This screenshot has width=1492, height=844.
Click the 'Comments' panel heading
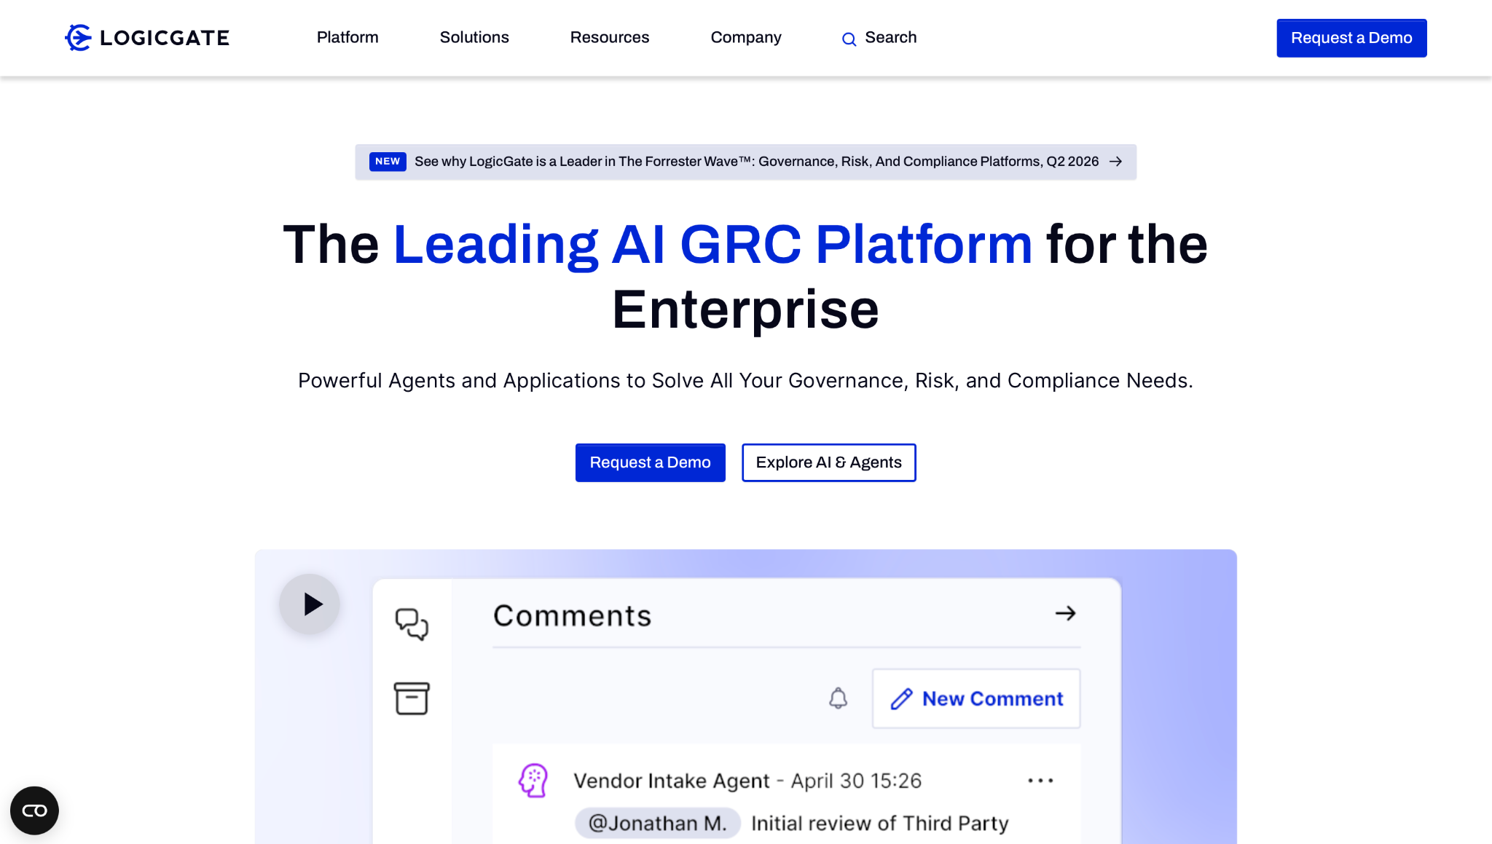(x=572, y=616)
